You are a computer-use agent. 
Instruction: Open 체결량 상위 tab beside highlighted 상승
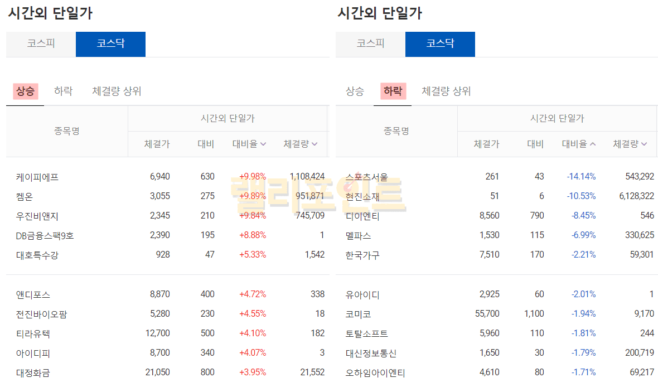(117, 91)
